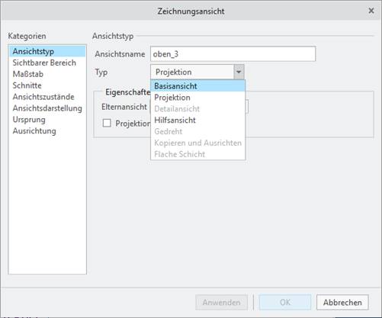Close the Zeichnungsansicht dialog
382x318 pixels.
point(371,11)
